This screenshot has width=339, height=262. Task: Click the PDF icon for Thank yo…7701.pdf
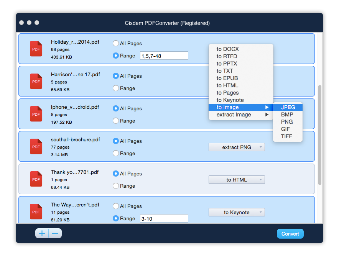(x=36, y=179)
